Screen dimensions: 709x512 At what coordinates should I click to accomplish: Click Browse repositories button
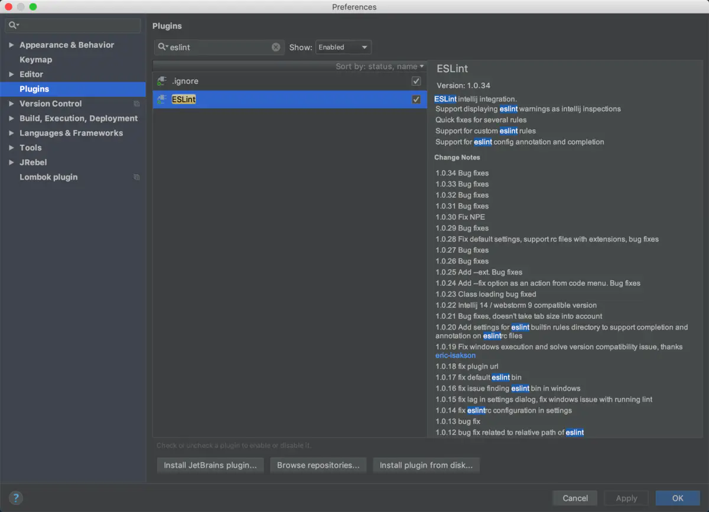pyautogui.click(x=318, y=465)
